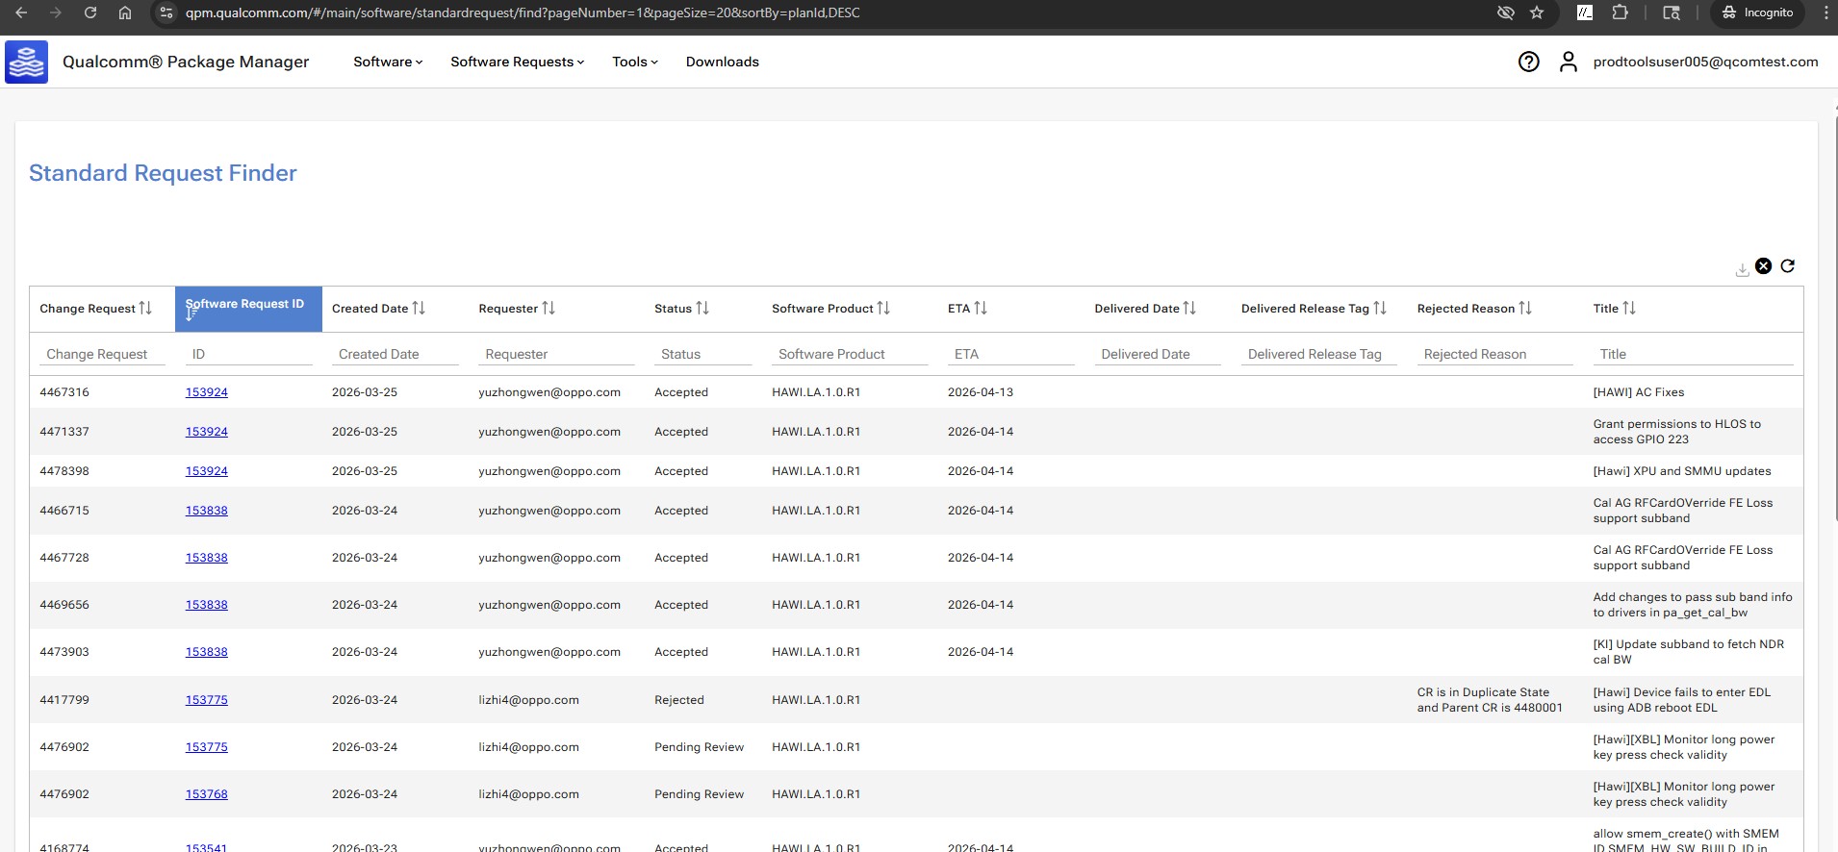
Task: Click the Rejected Reason filter field
Action: point(1495,354)
